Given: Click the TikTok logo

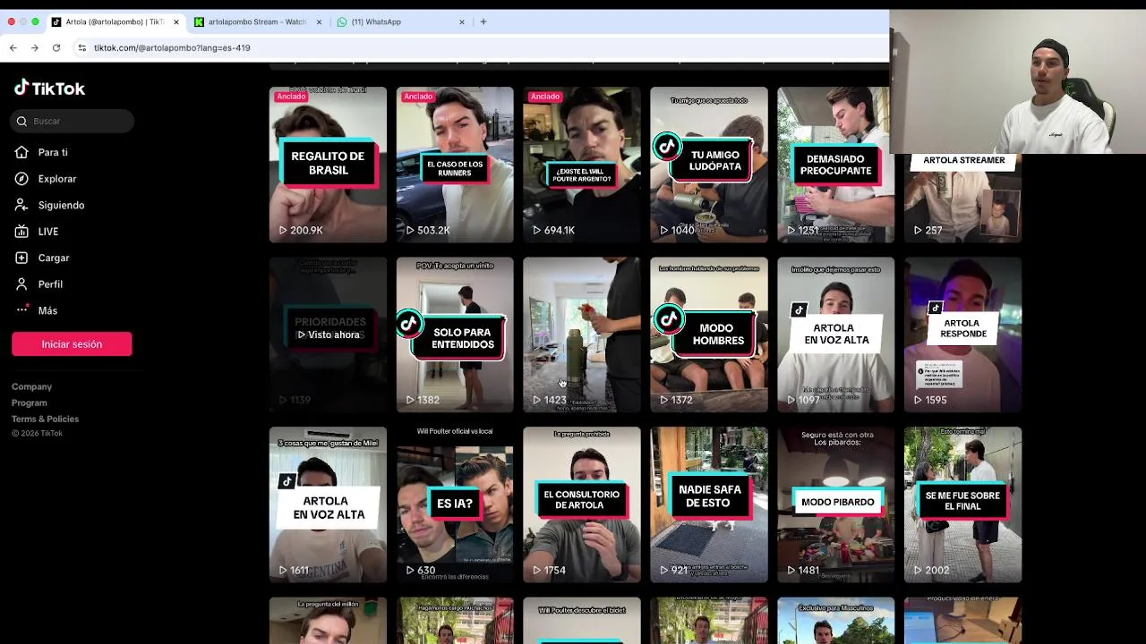Looking at the screenshot, I should (x=49, y=88).
